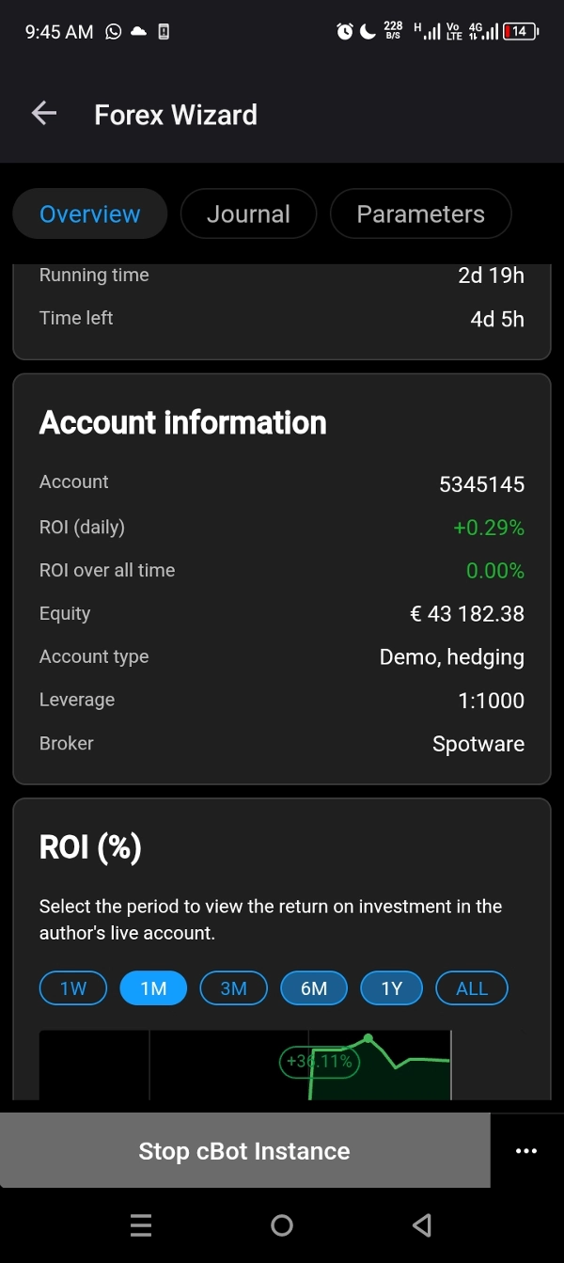Switch ROI view to 3M
The width and height of the screenshot is (564, 1263).
point(233,987)
